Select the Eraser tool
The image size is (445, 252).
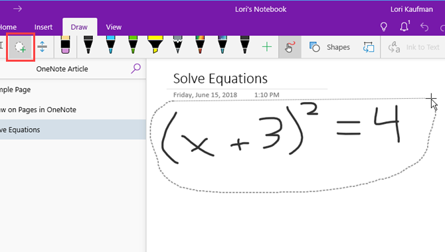click(65, 45)
